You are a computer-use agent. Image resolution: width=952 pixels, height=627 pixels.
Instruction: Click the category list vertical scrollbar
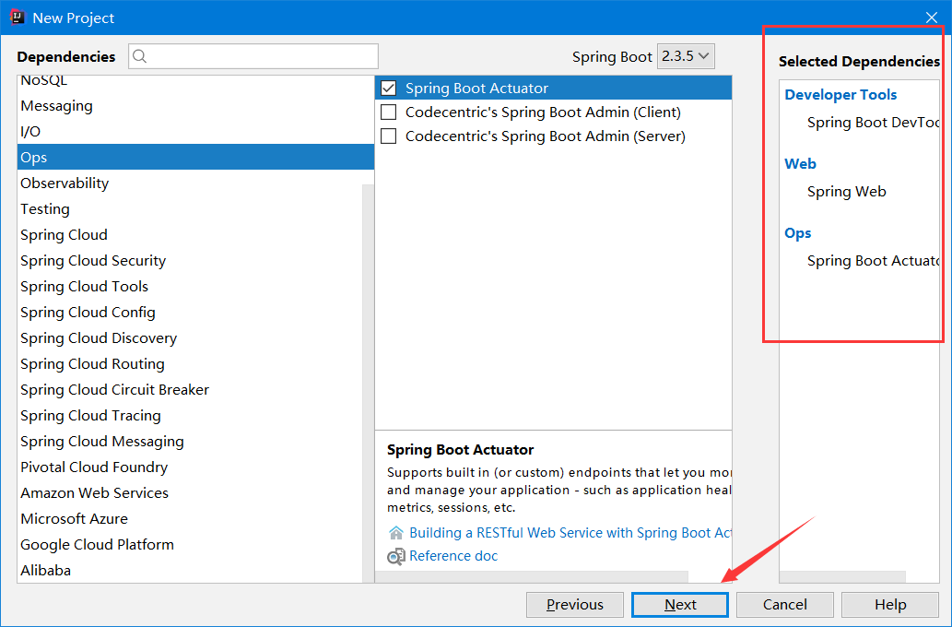point(368,383)
